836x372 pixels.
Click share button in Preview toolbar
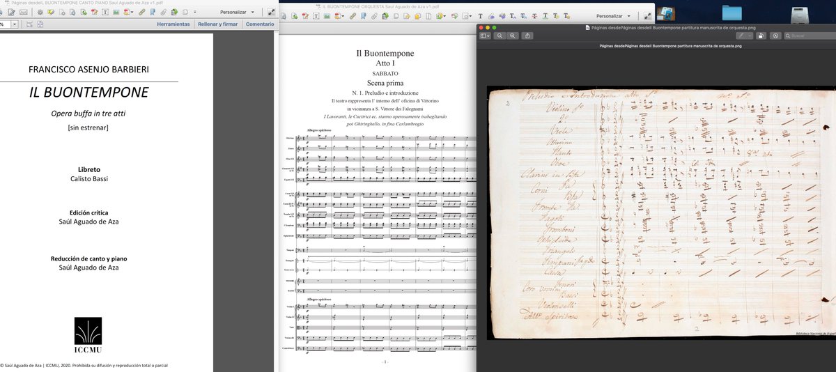(527, 36)
